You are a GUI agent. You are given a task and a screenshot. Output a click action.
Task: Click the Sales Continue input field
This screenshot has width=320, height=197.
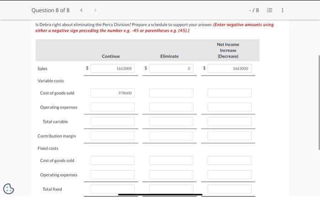pos(112,69)
